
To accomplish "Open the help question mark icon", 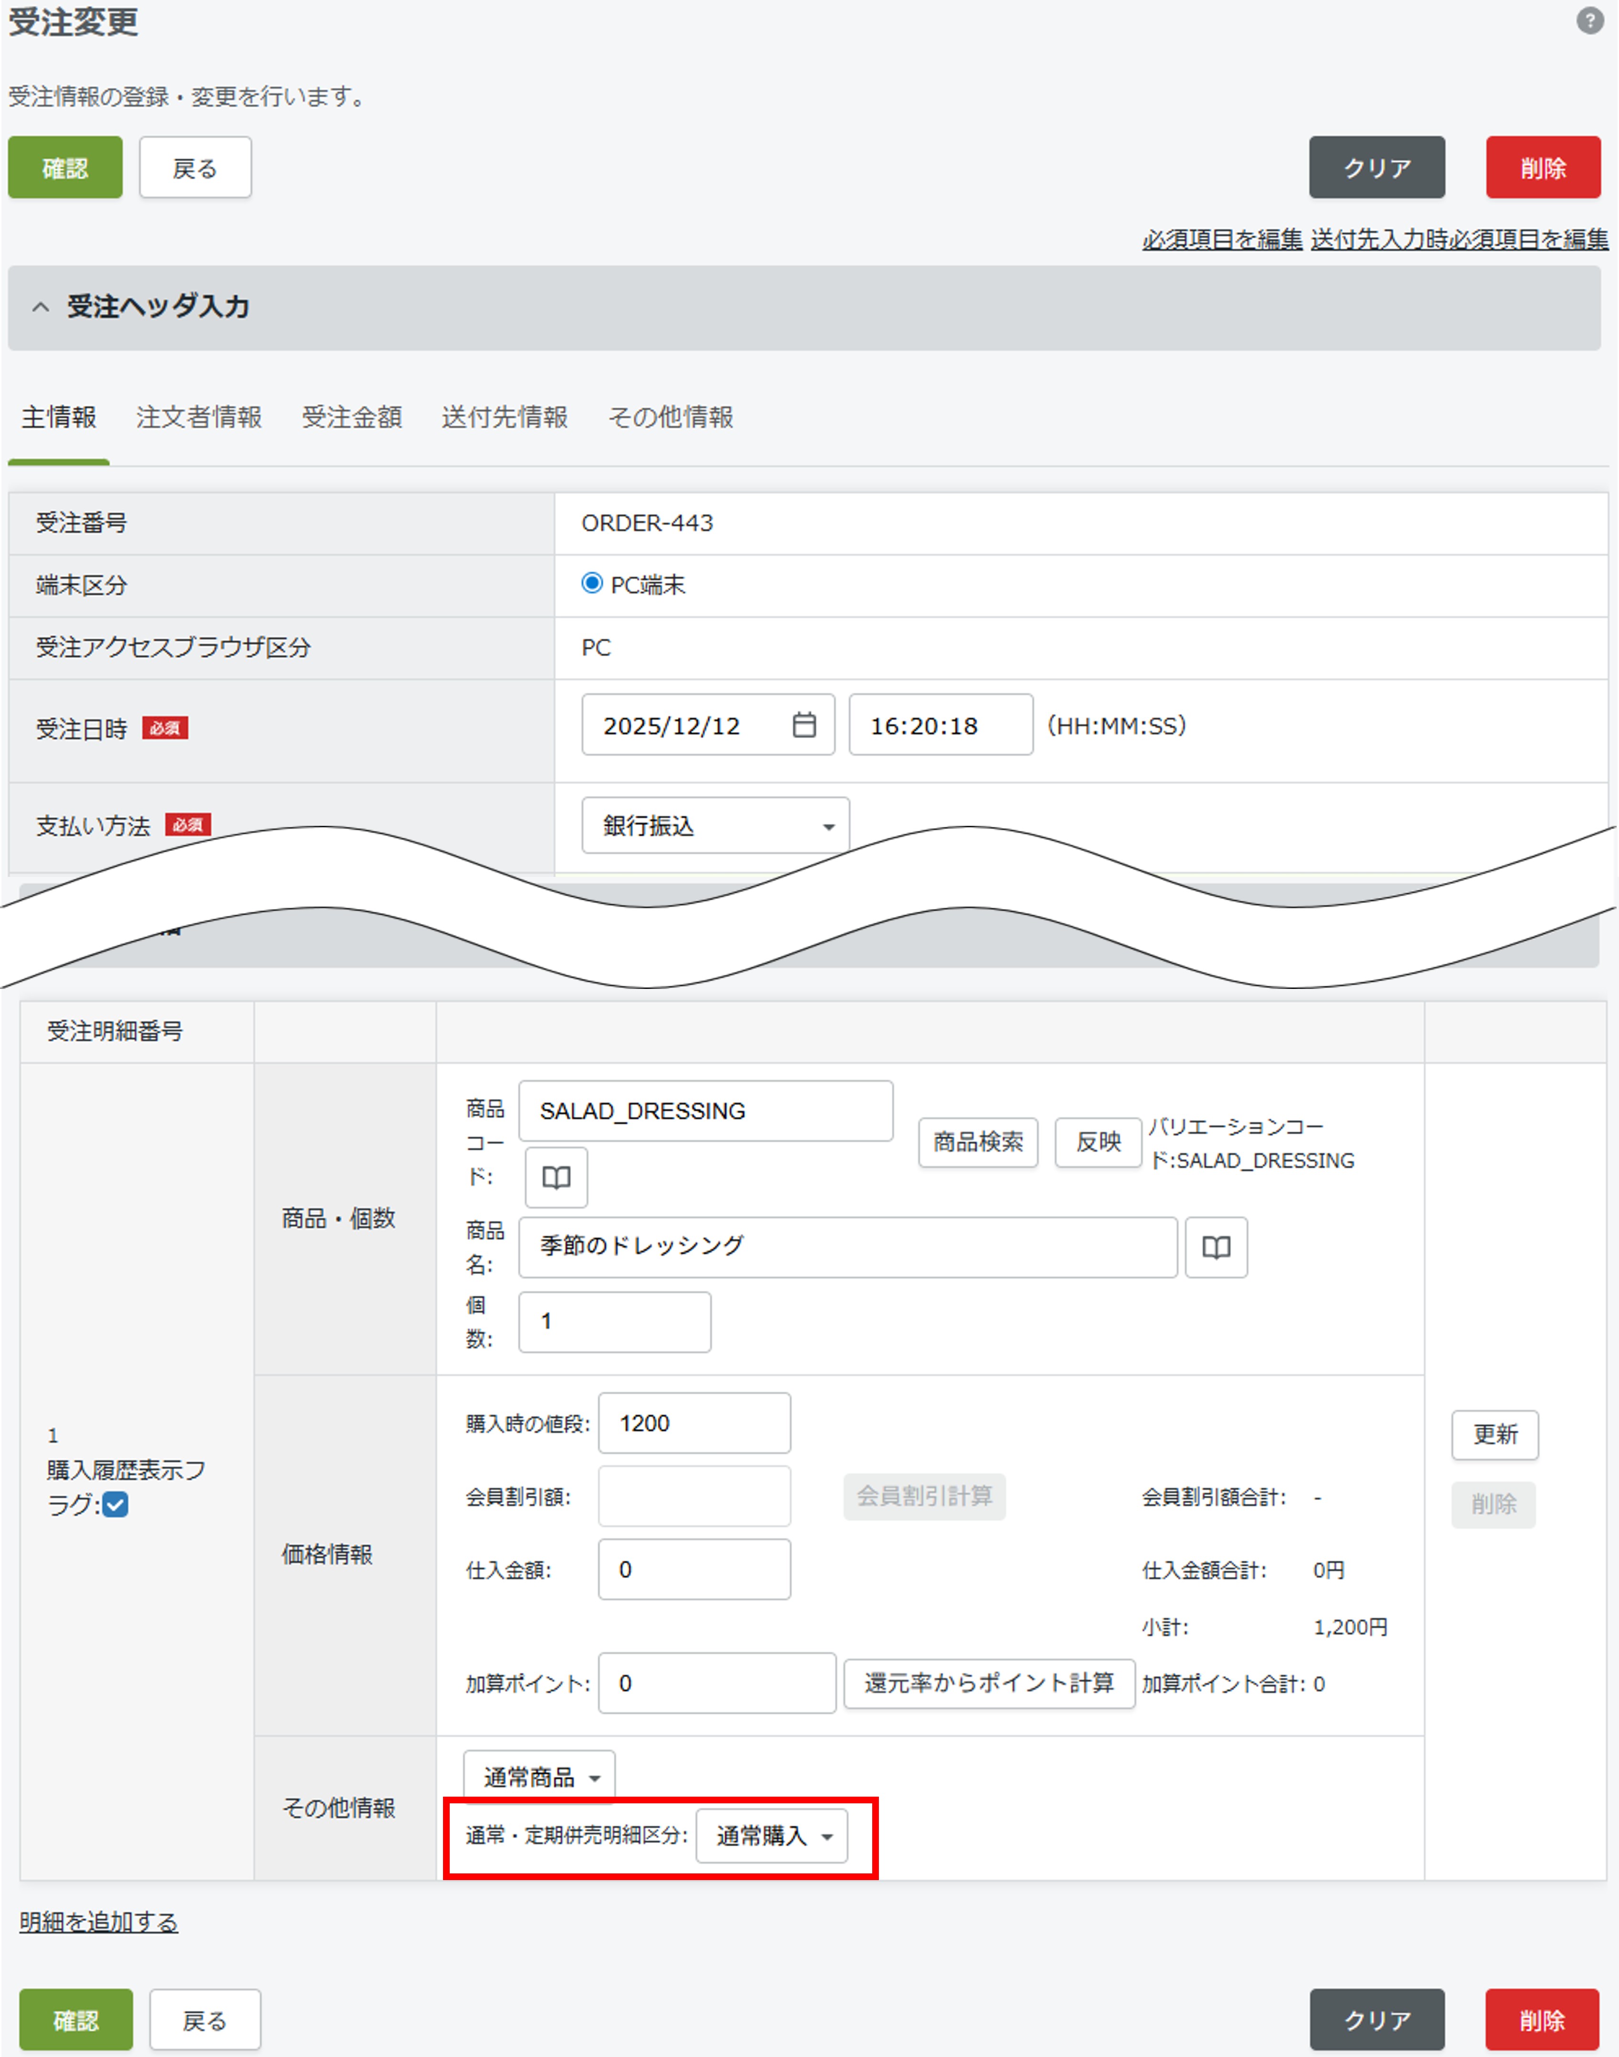I will click(1589, 21).
